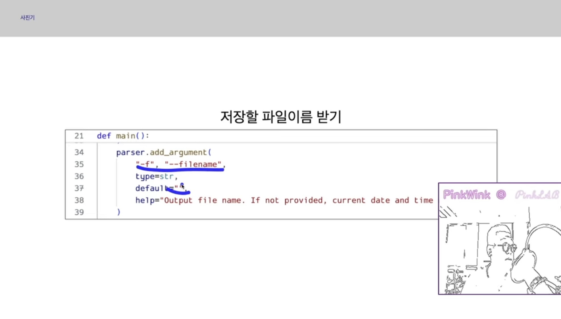Click the slide title 저장할 파일이름 받기
The image size is (561, 319).
pos(281,117)
